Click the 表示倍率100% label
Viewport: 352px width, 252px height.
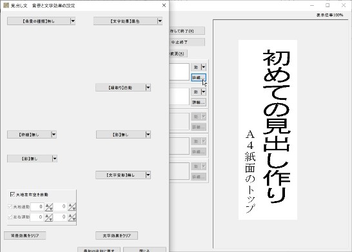tap(330, 15)
